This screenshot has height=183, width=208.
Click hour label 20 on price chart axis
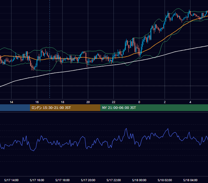88,102
